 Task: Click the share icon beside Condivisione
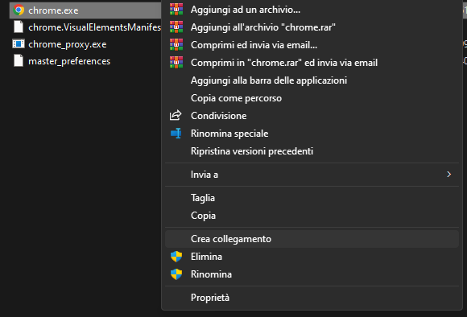176,115
